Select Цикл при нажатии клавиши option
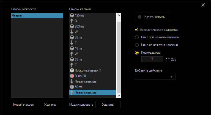The height and width of the screenshot is (115, 211). point(137,37)
